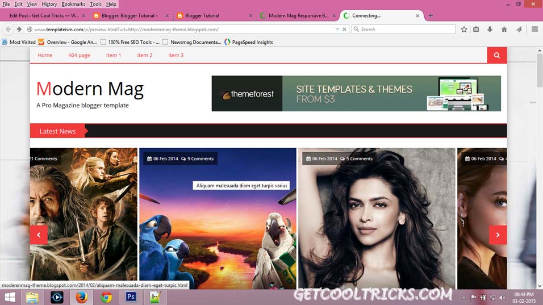The width and height of the screenshot is (543, 305).
Task: Close the Connecting... tab
Action: [417, 15]
